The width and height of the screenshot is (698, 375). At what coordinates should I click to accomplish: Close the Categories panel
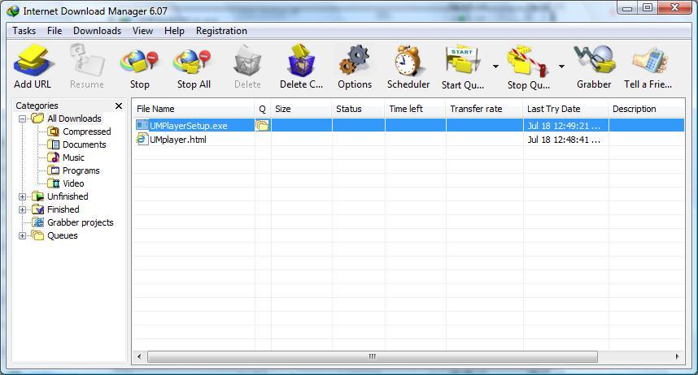coord(119,106)
